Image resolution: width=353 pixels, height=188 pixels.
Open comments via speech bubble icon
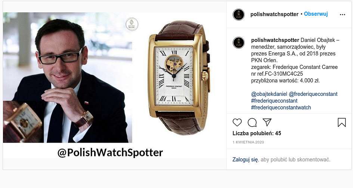252,122
